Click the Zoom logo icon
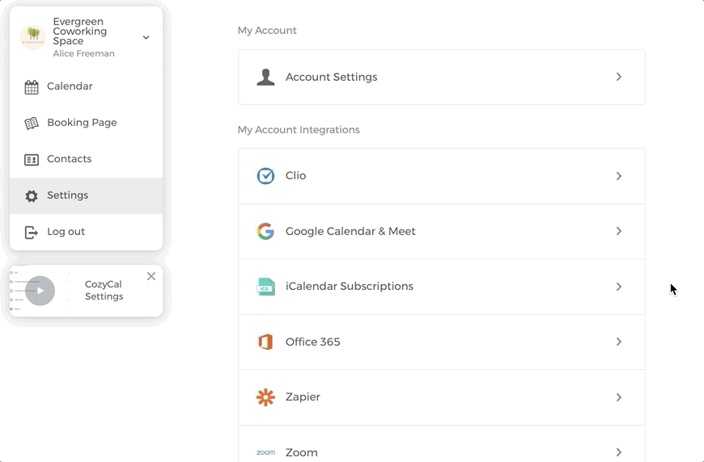Viewport: 704px width, 462px height. point(265,452)
